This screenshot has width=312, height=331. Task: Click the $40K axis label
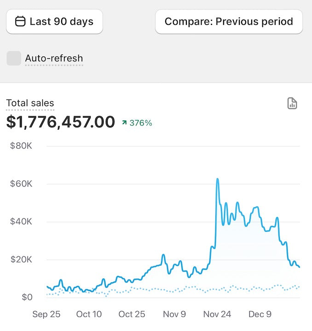point(21,222)
